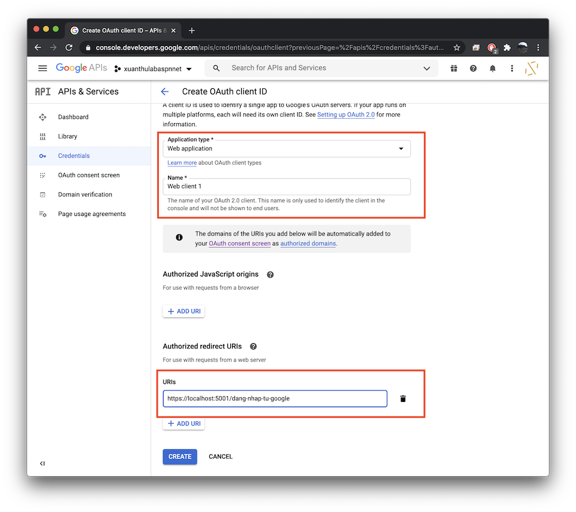Open the xuanthulabaspnnet project selector

point(153,69)
